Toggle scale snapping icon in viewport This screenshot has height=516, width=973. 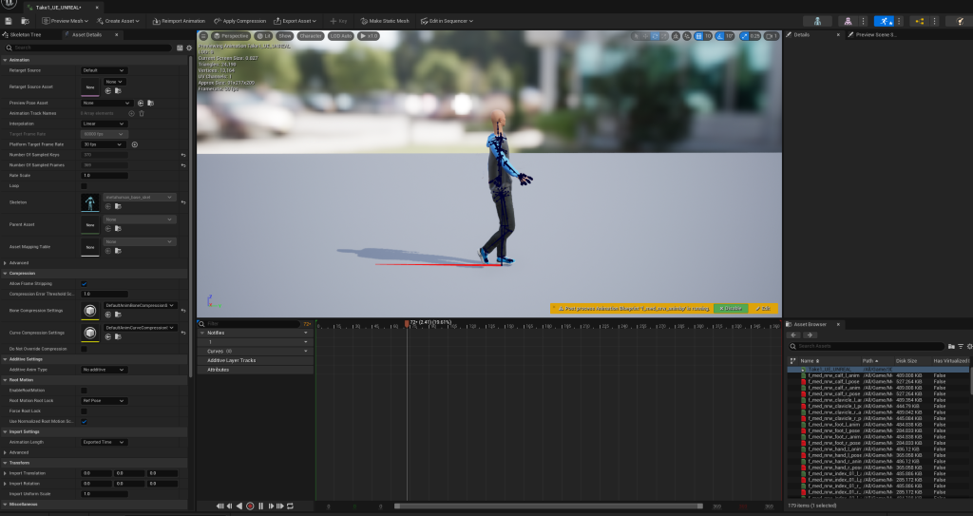coord(745,36)
